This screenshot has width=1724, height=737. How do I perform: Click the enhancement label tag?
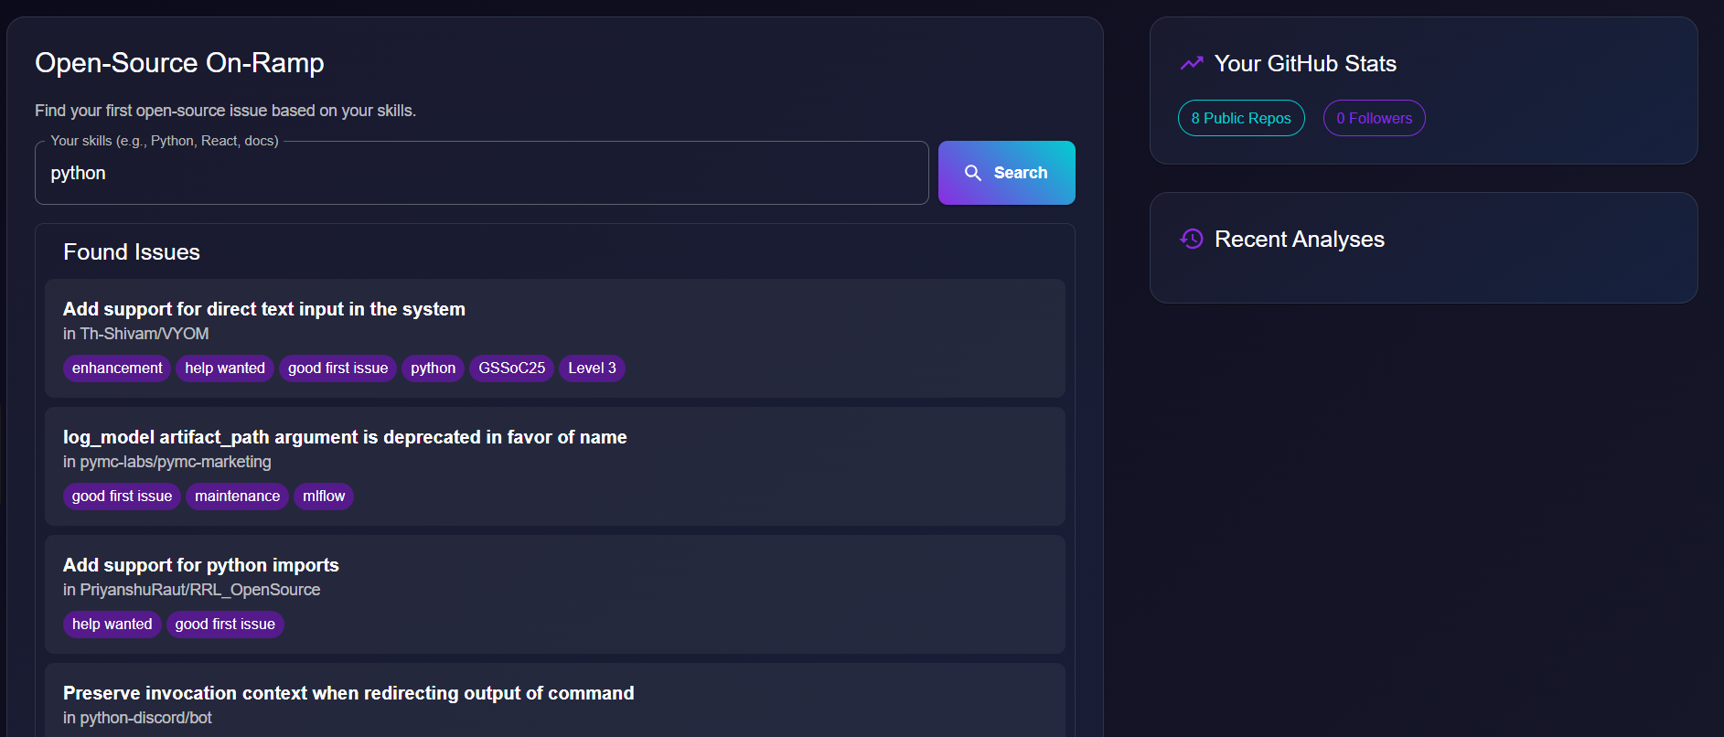tap(117, 368)
